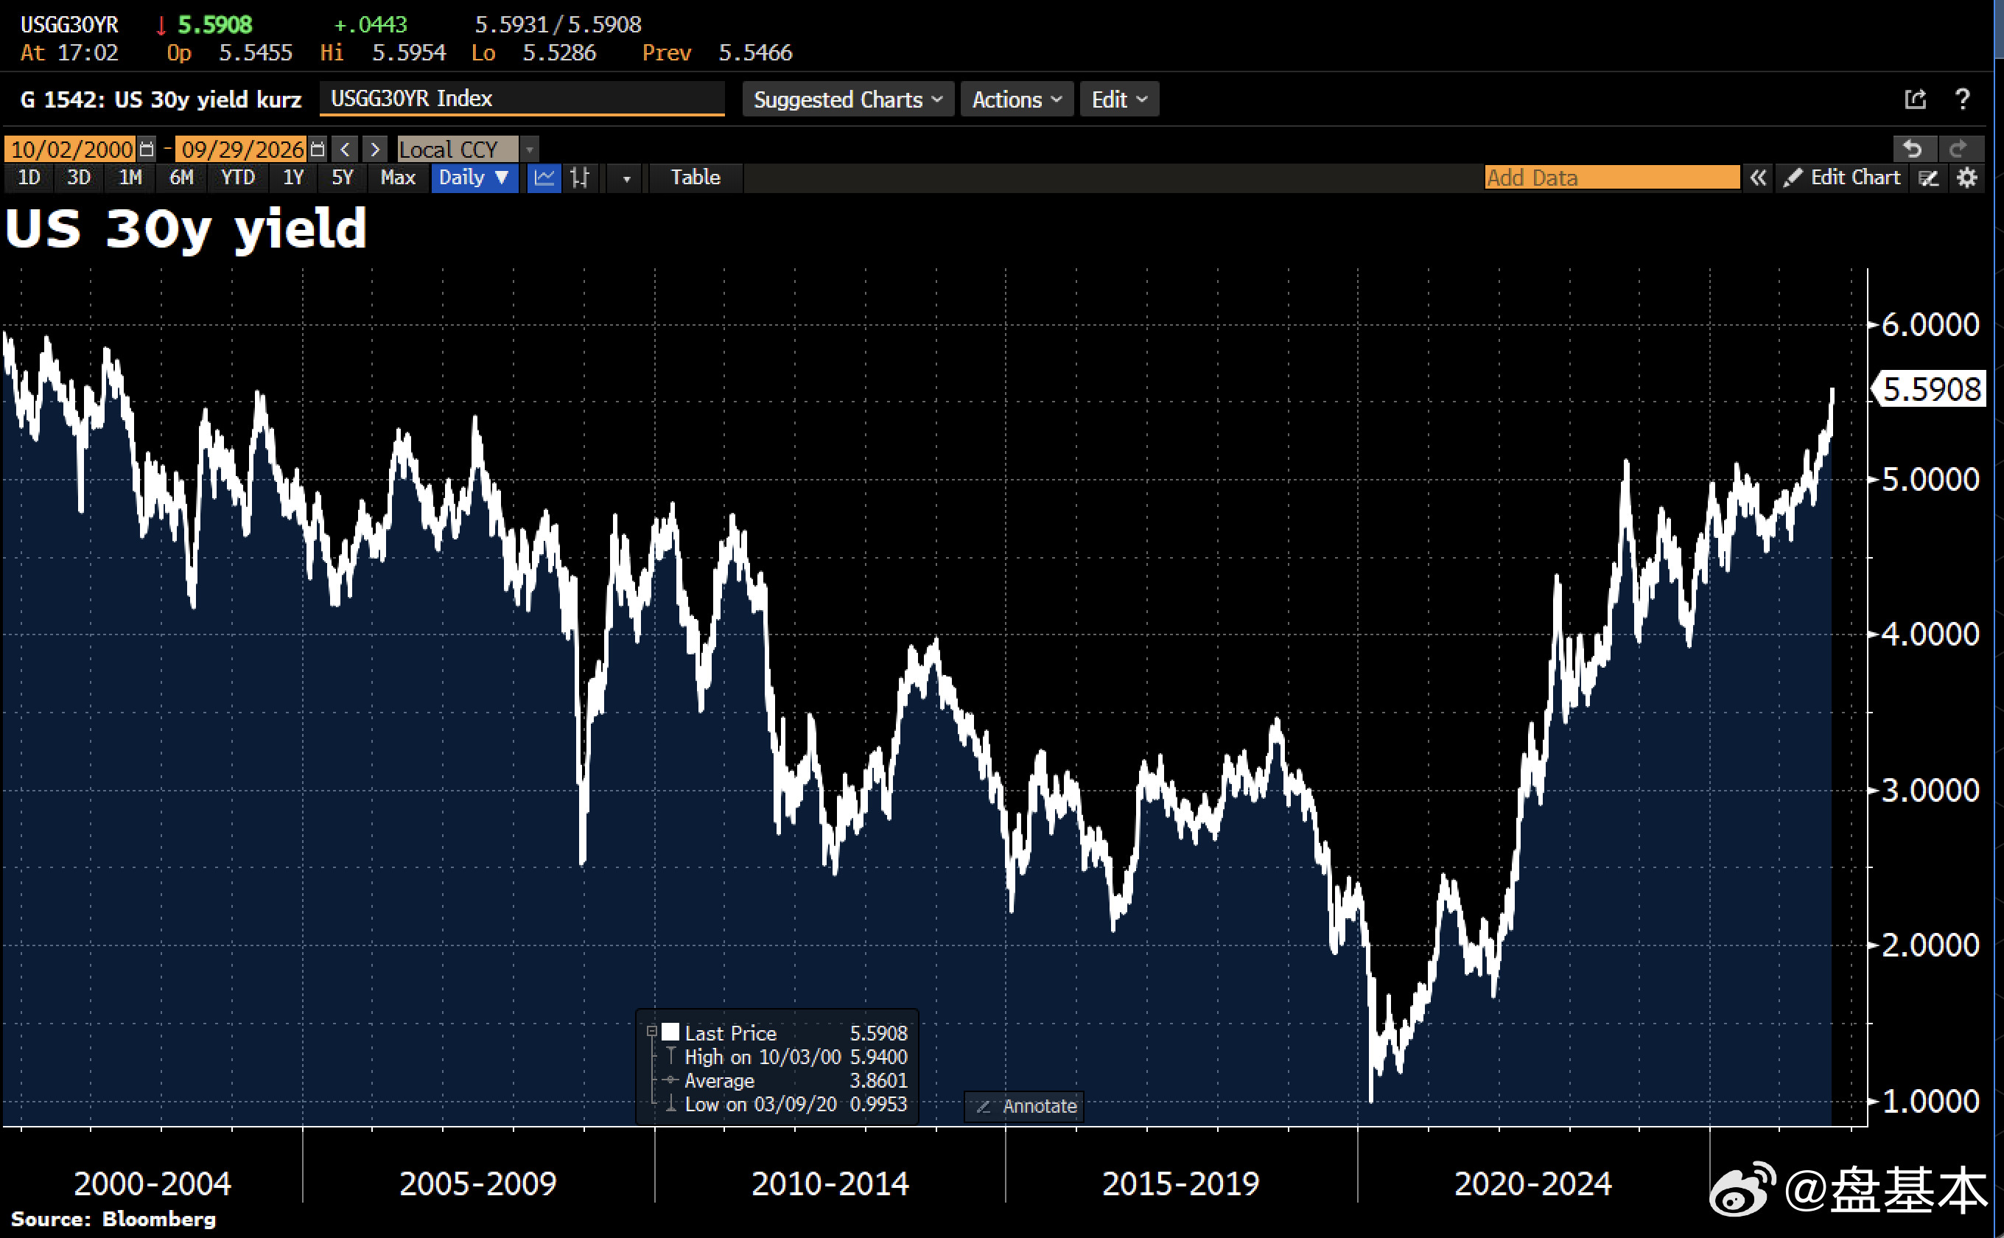Expand chart type more-options arrow
Viewport: 2004px width, 1238px height.
pos(626,178)
